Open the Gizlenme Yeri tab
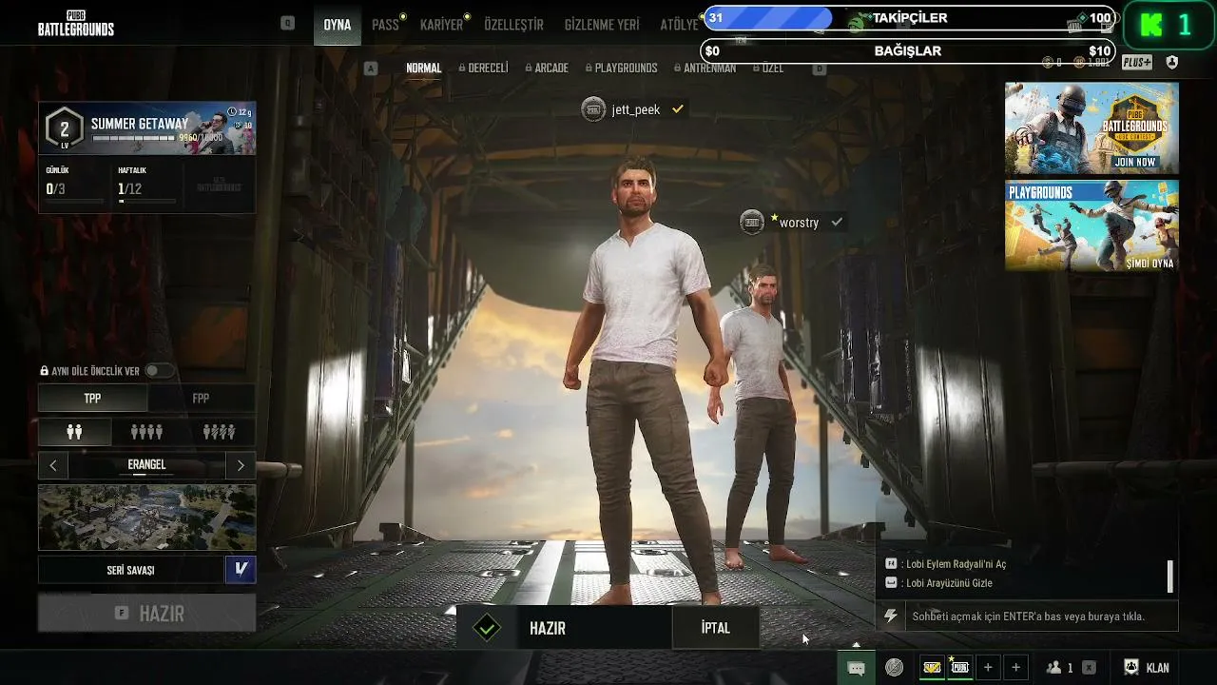The width and height of the screenshot is (1217, 685). click(x=602, y=25)
